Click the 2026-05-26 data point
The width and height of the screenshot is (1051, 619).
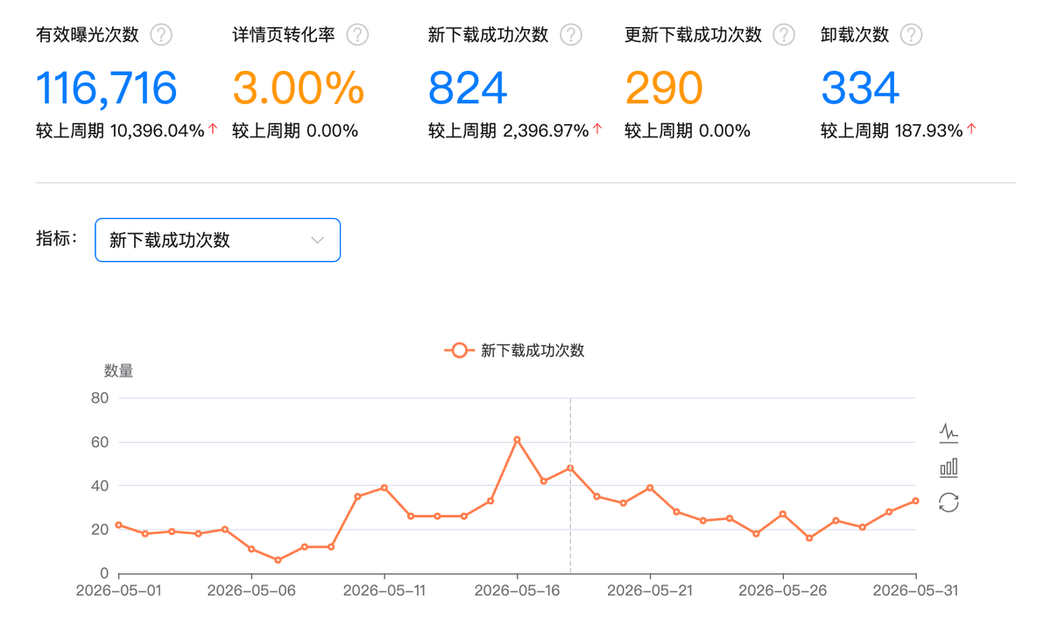783,514
